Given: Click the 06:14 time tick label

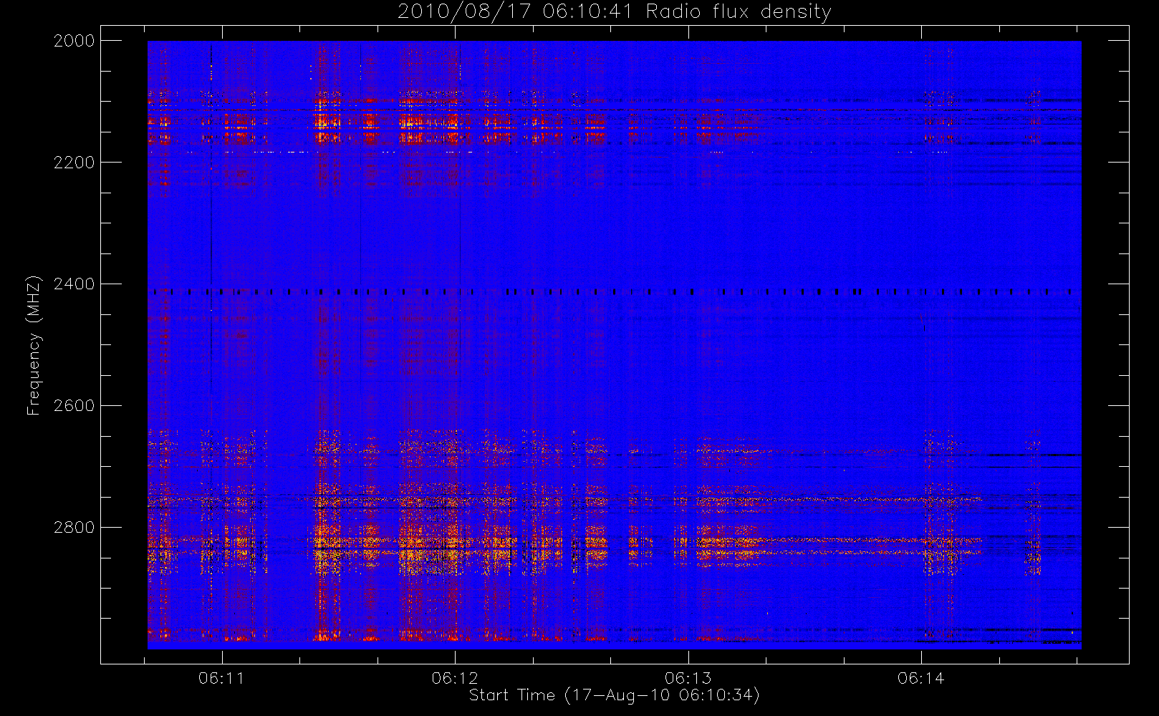Looking at the screenshot, I should tap(921, 678).
